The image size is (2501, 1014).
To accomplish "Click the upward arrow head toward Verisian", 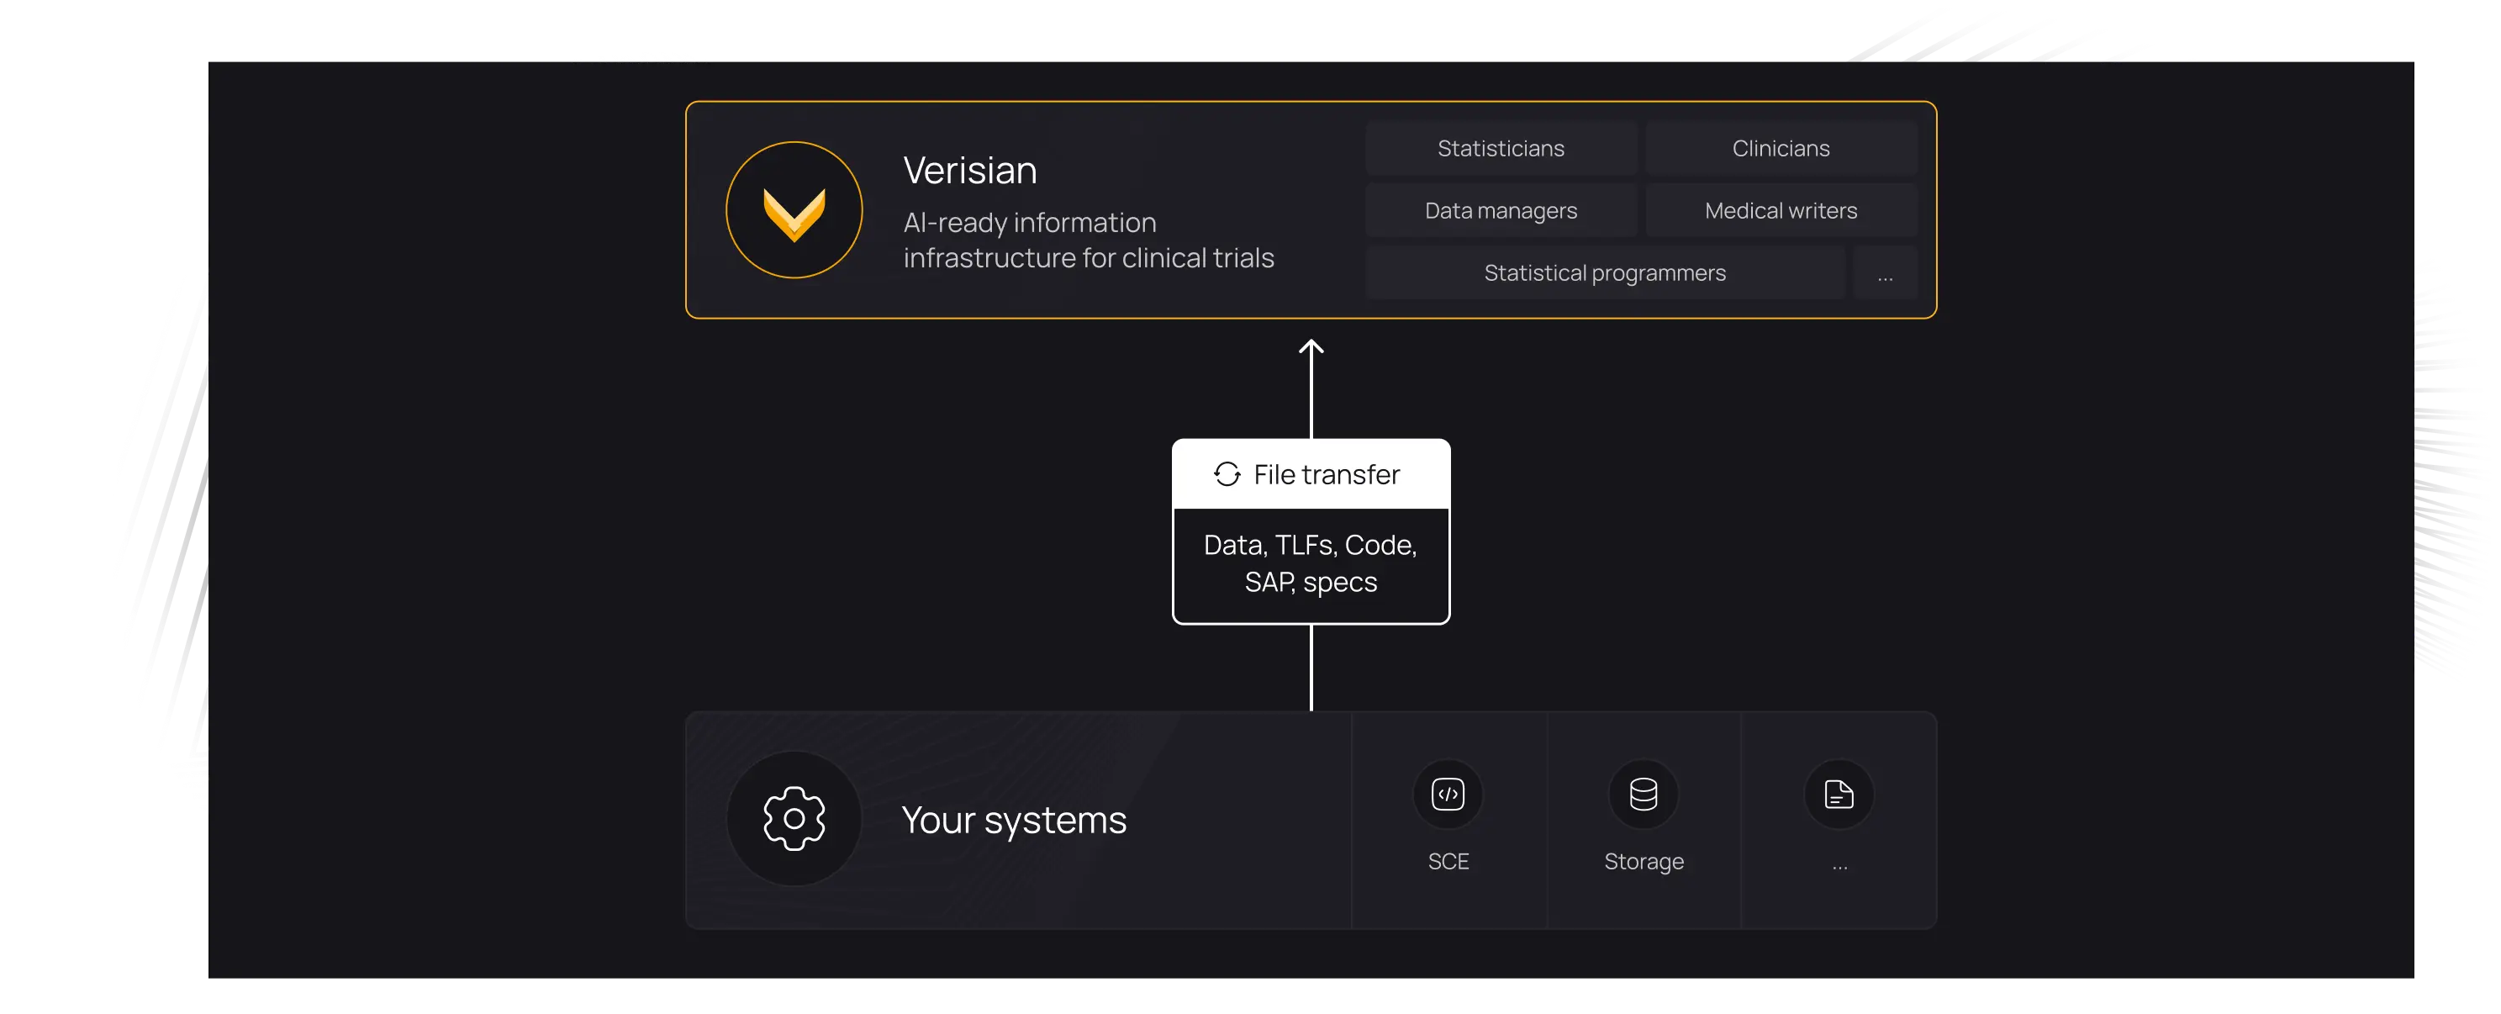I will pyautogui.click(x=1311, y=346).
